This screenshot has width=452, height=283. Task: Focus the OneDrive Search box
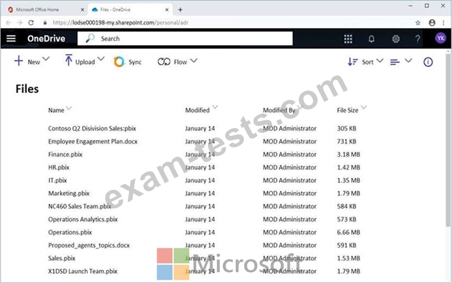click(x=185, y=38)
